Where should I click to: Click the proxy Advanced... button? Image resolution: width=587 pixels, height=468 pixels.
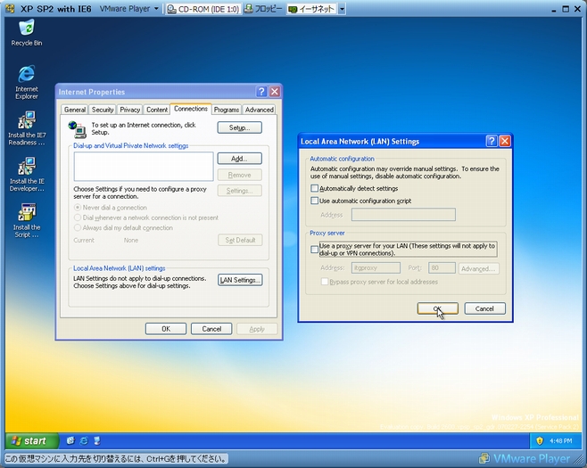478,268
